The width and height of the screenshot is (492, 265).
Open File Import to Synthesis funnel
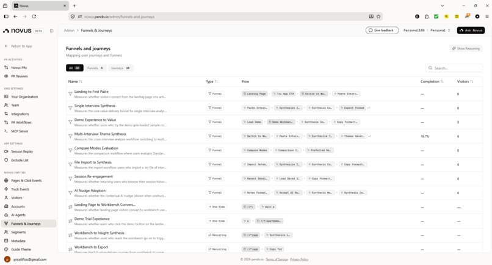point(93,162)
